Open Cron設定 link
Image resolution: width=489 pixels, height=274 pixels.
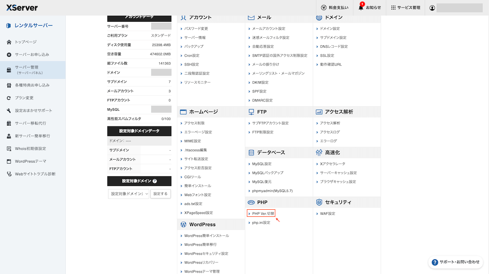click(192, 56)
